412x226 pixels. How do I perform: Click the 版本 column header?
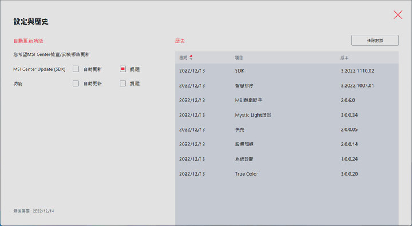click(x=344, y=58)
